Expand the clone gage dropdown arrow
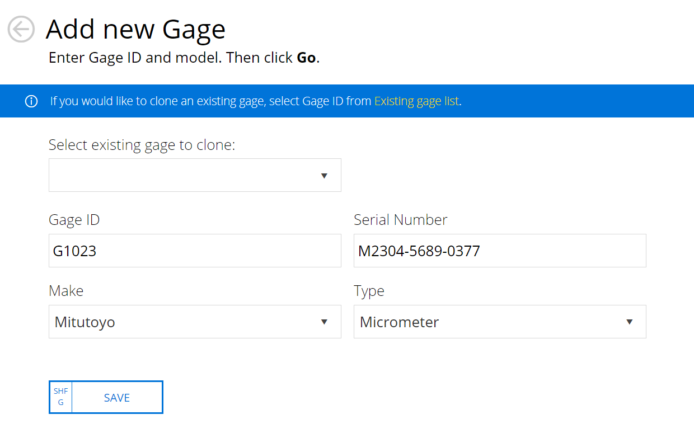This screenshot has height=438, width=694. (323, 176)
